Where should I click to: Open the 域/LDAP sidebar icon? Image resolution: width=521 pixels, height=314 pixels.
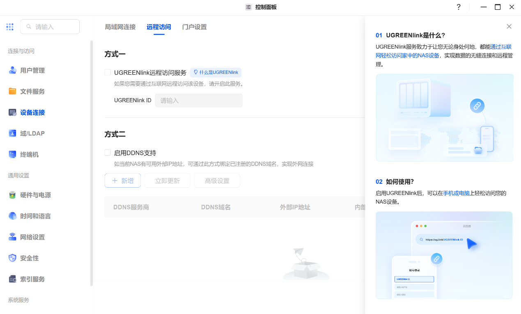pyautogui.click(x=13, y=133)
